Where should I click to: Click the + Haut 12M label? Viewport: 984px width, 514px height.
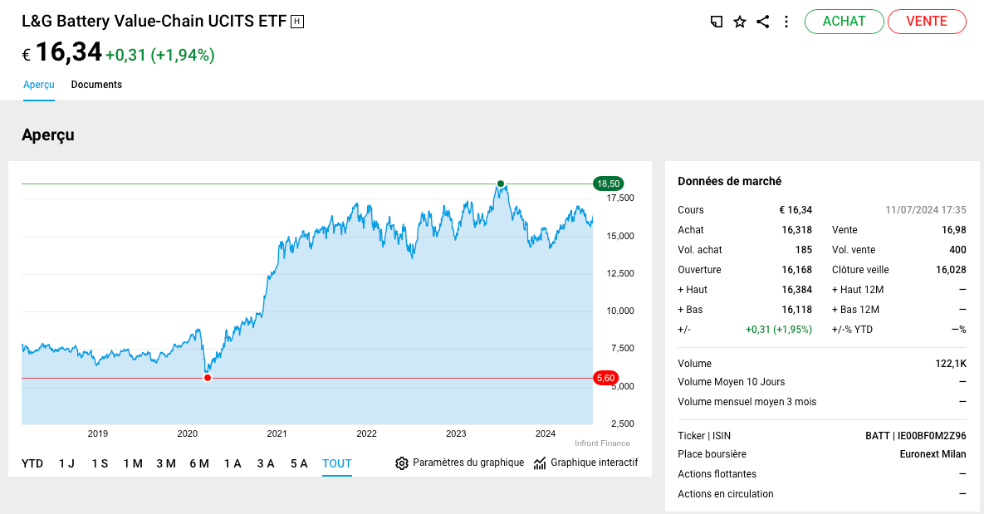pos(858,290)
